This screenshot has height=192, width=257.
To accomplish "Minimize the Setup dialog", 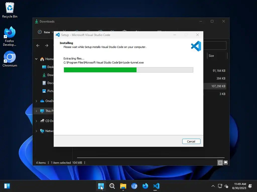I will click(175, 35).
